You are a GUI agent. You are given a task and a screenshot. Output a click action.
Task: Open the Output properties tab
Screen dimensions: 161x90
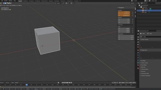(138, 39)
